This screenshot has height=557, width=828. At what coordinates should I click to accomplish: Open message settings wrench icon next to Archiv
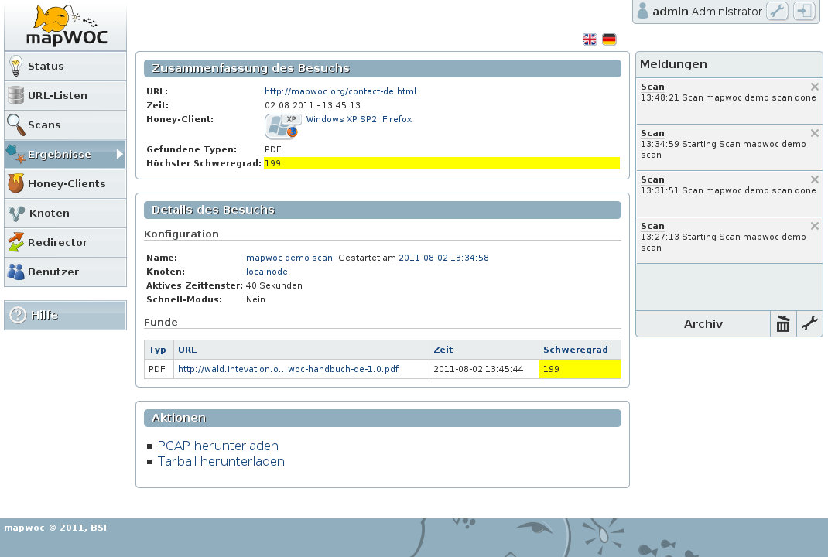(x=809, y=323)
